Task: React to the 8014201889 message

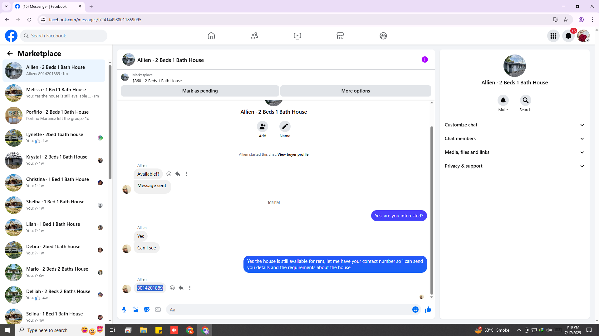Action: pos(172,288)
